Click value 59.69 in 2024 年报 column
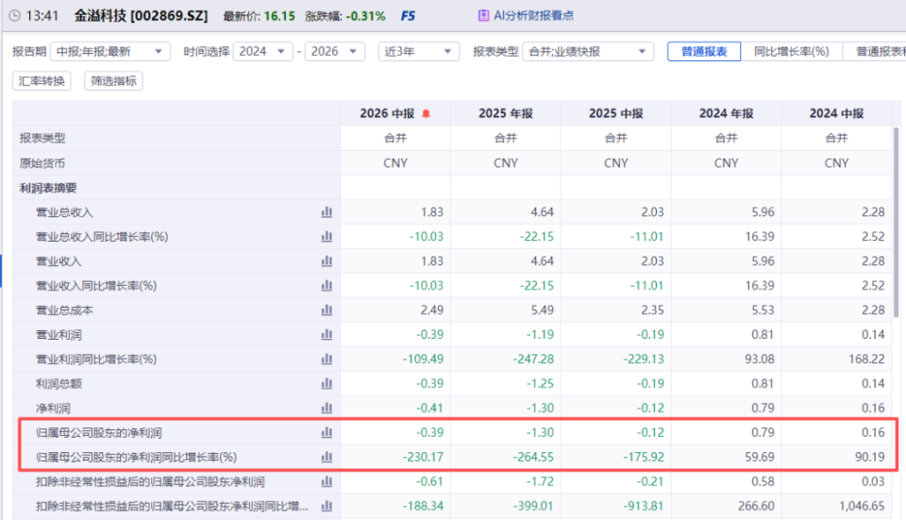 pos(759,457)
